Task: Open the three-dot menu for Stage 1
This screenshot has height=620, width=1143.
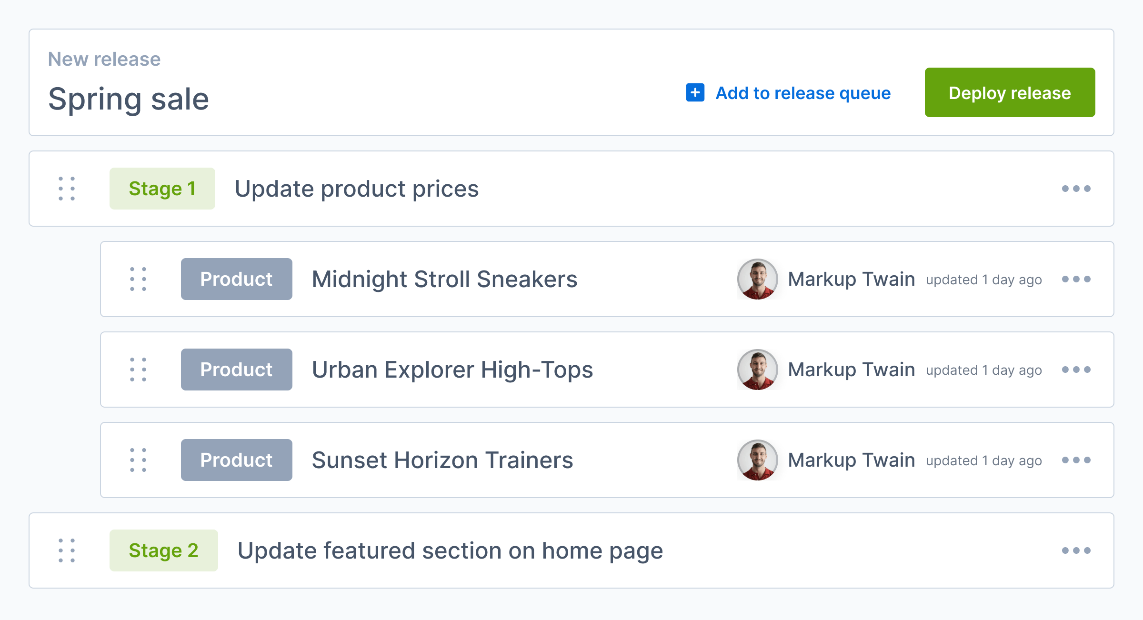Action: coord(1076,189)
